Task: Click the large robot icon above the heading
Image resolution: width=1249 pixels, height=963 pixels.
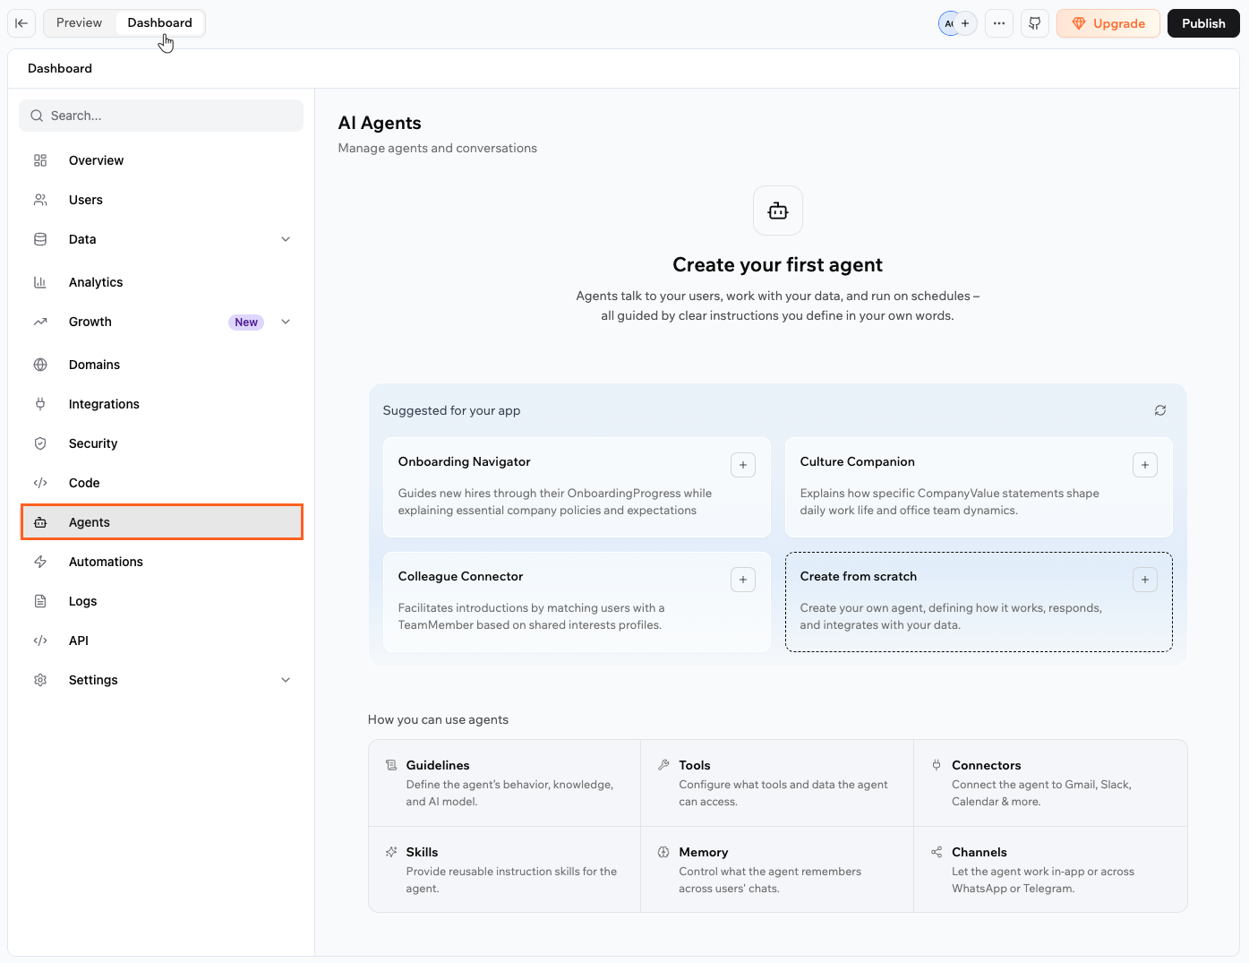Action: (x=778, y=211)
